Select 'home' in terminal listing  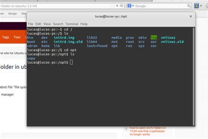click(x=46, y=46)
